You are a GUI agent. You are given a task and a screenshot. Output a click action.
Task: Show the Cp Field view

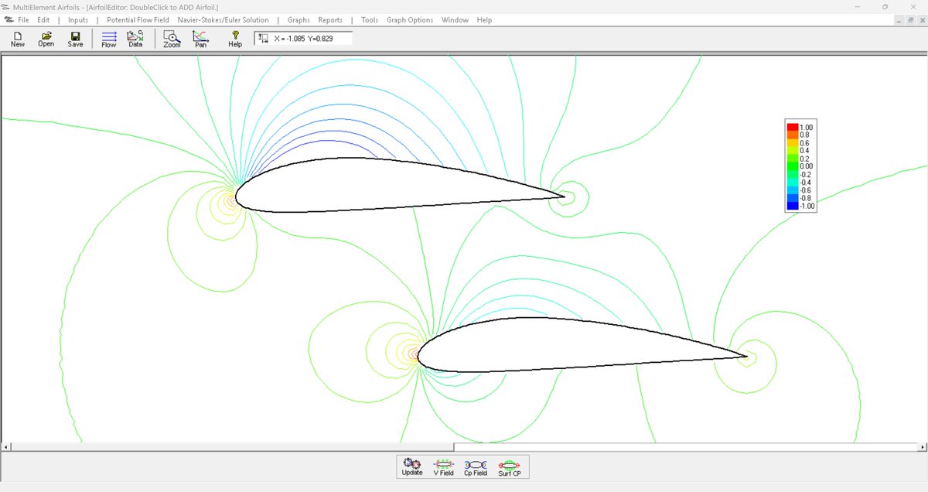click(x=476, y=467)
